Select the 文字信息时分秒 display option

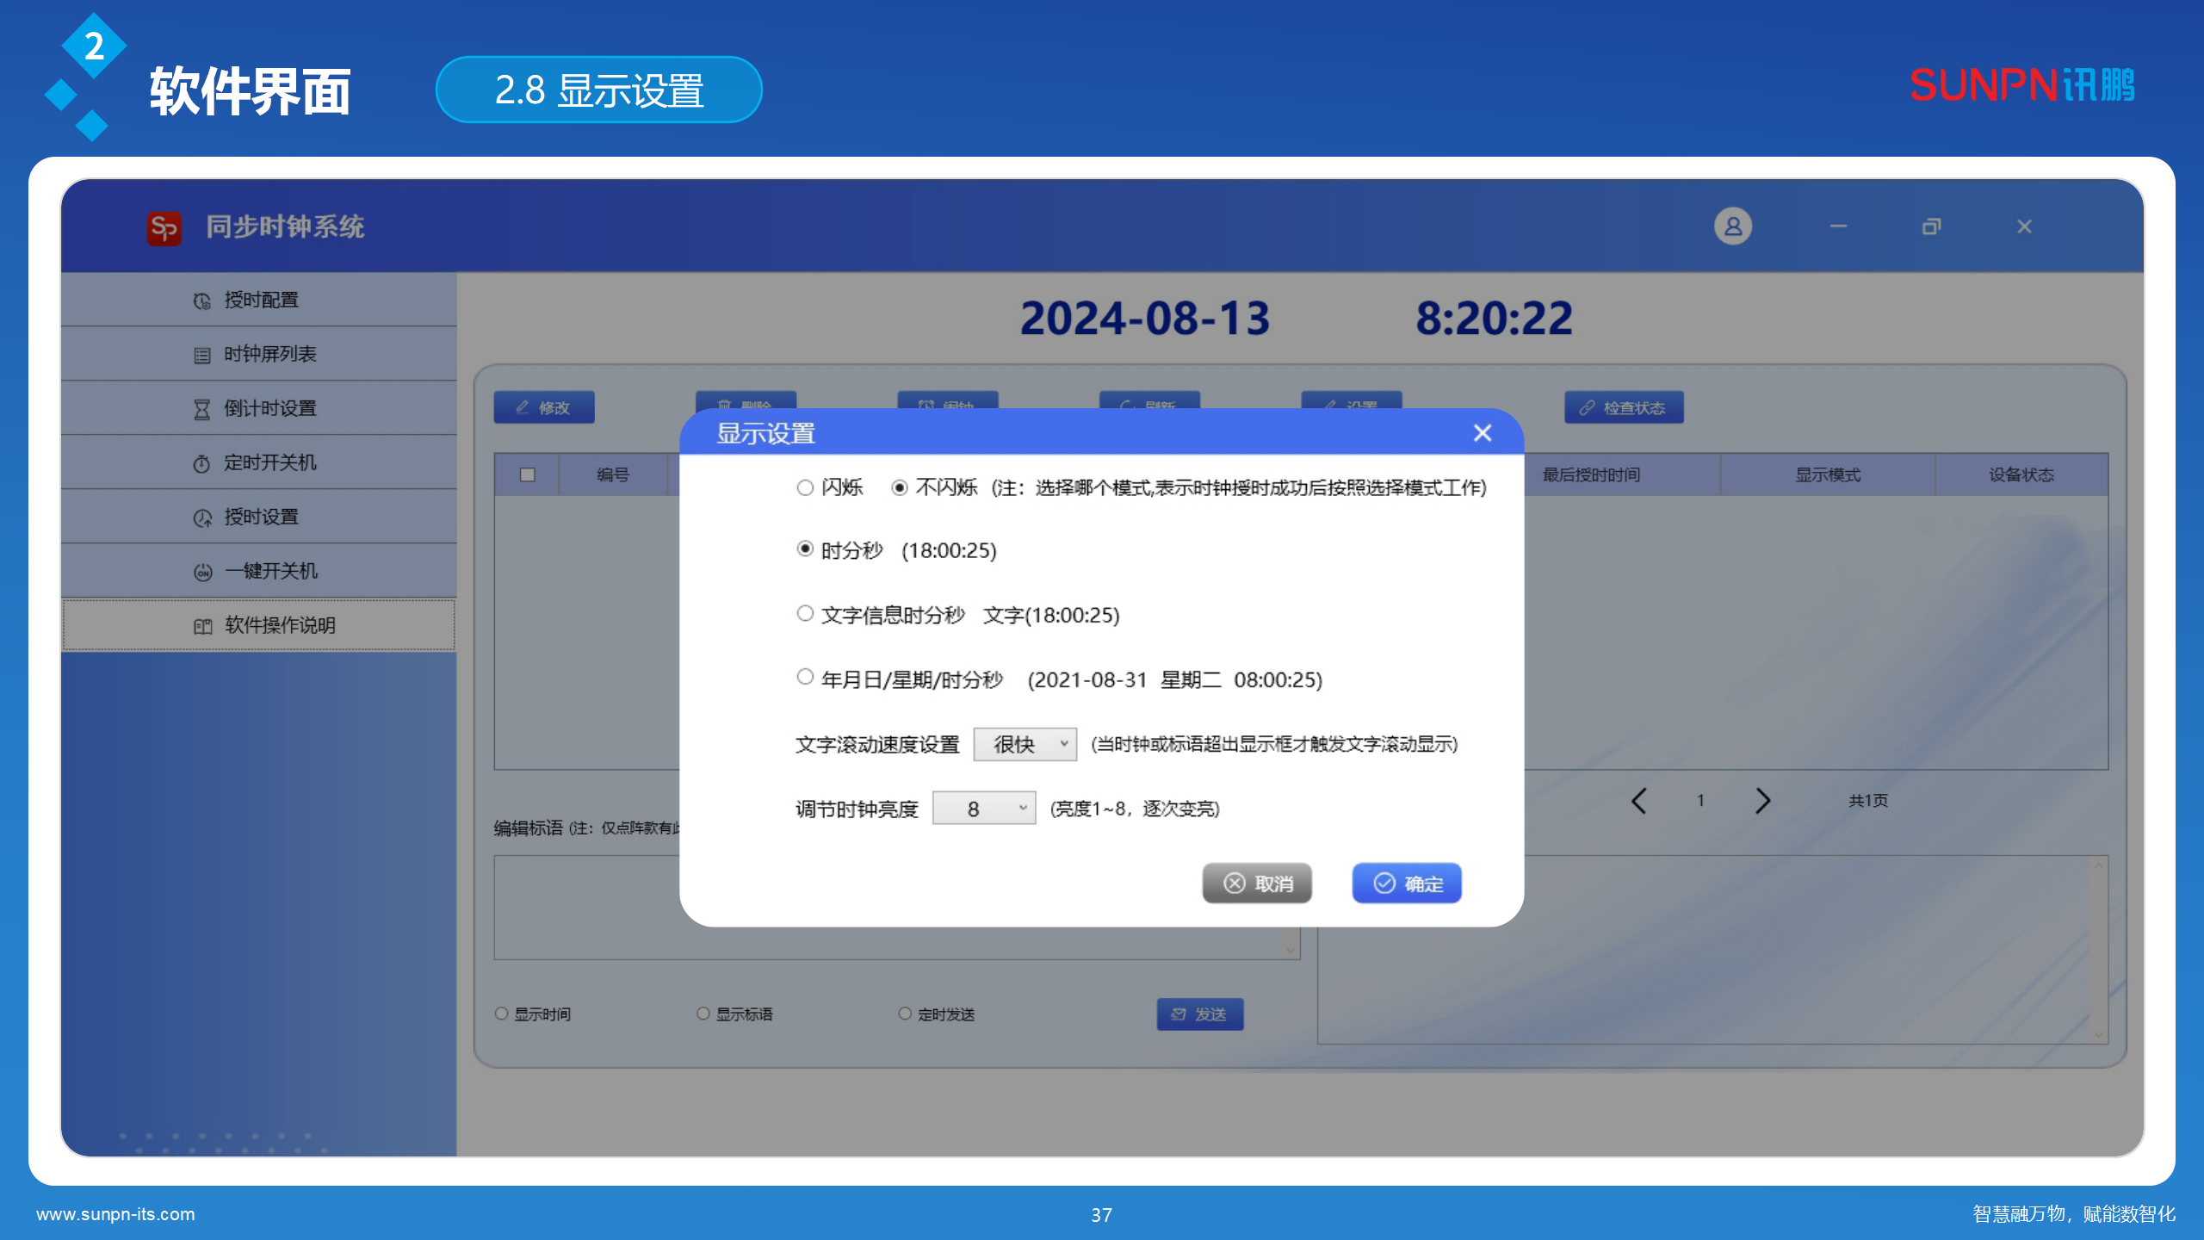click(x=805, y=613)
